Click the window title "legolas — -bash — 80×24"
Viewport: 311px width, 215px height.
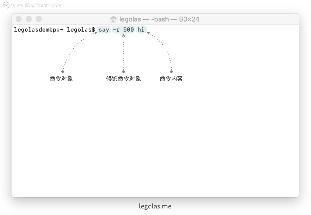(x=159, y=19)
